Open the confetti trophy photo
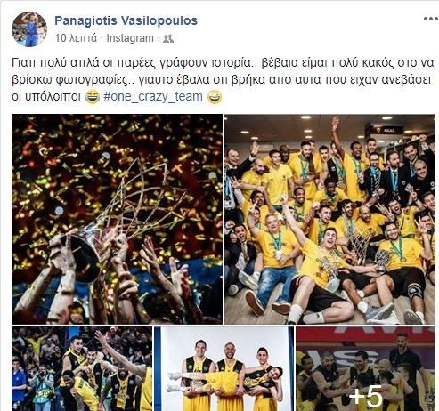 pos(117,219)
